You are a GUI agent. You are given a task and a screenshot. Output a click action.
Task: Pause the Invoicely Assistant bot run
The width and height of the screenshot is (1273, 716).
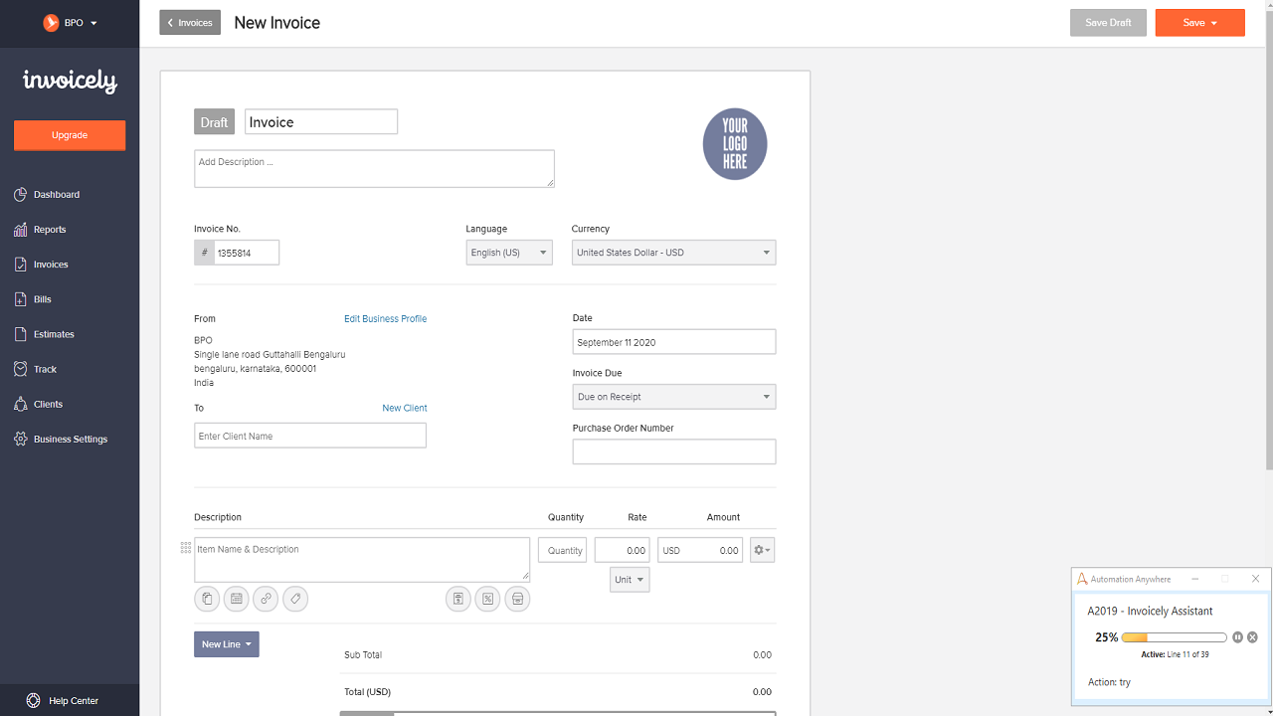[1237, 637]
